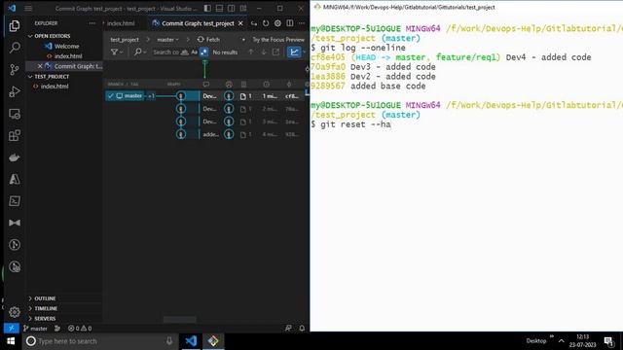Open the Windows Start menu
Image resolution: width=623 pixels, height=350 pixels.
[x=11, y=341]
